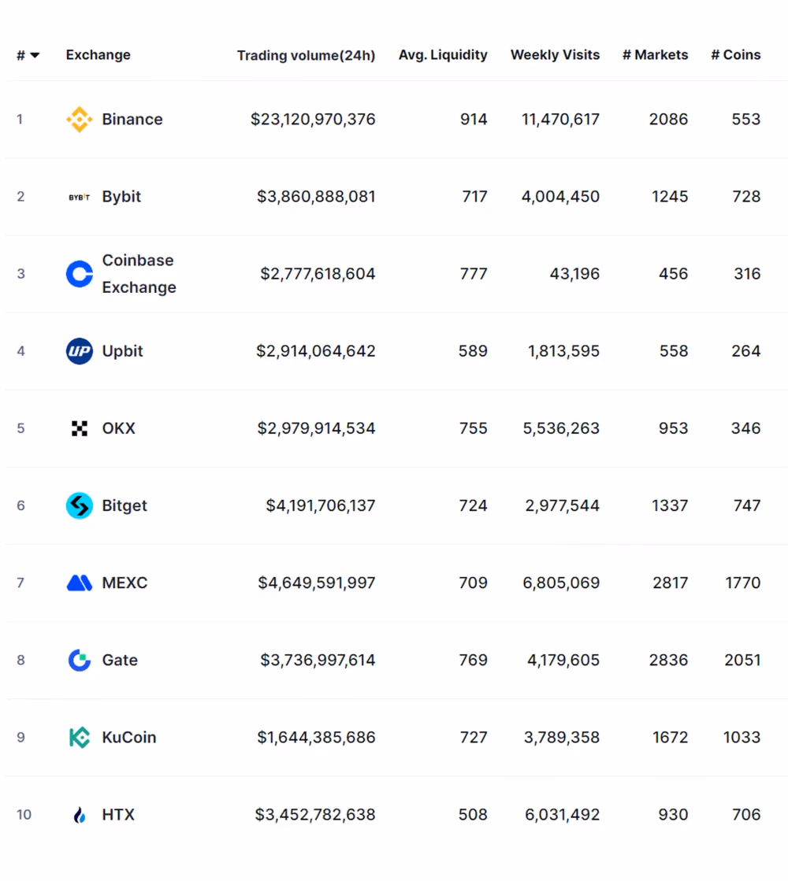Image resolution: width=788 pixels, height=881 pixels.
Task: Click Upbit liquidity value 589
Action: 473,351
